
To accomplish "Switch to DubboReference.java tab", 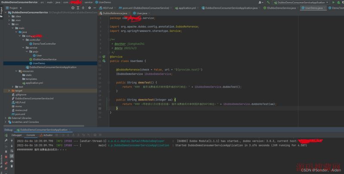I will 114,13.
